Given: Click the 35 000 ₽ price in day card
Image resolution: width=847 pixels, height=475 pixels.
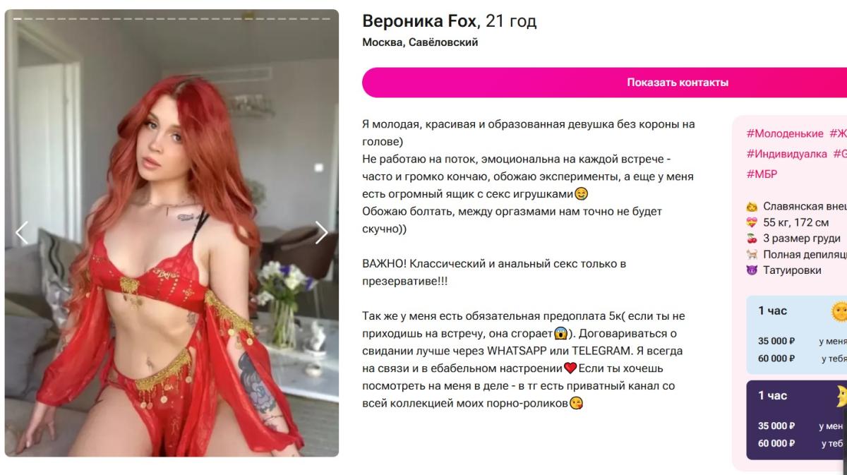Looking at the screenshot, I should tap(776, 341).
